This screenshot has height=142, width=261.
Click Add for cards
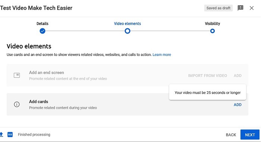coord(238,105)
